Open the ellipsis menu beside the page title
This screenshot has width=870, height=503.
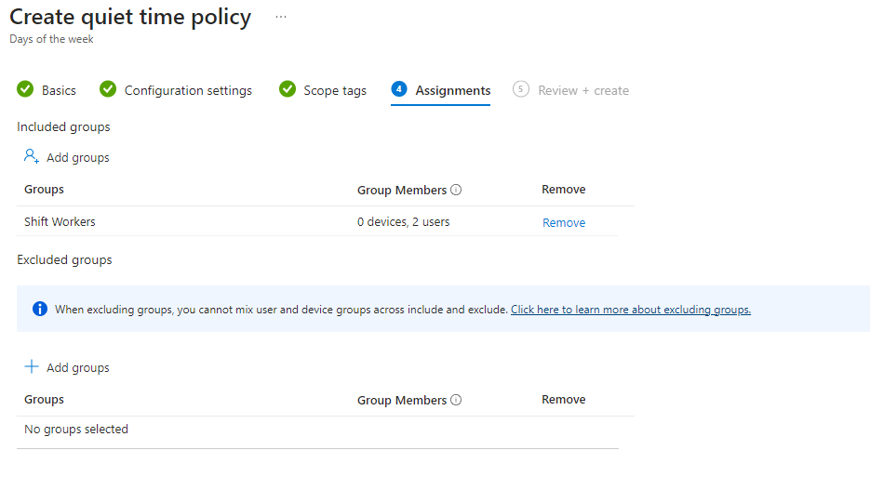[x=281, y=18]
